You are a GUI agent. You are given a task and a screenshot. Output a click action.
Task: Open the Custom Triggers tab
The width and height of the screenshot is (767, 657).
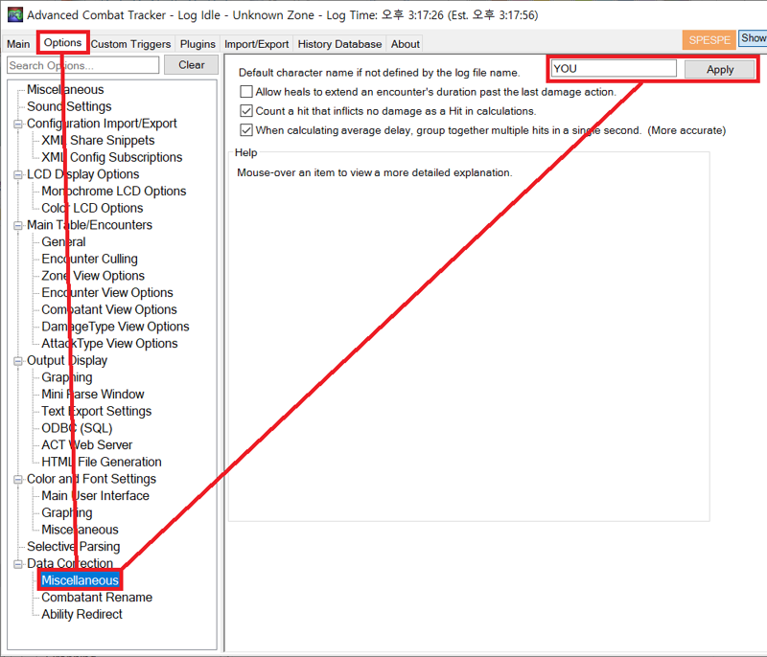(130, 44)
